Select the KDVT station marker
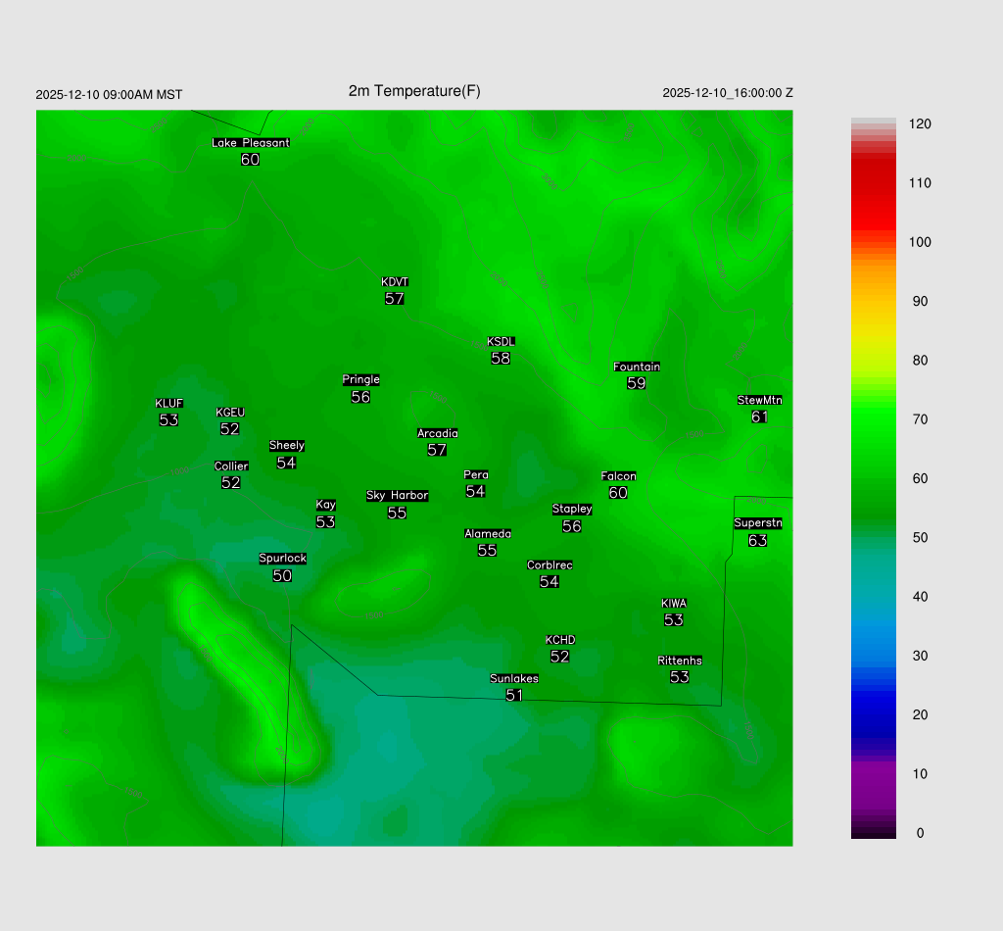 tap(395, 291)
